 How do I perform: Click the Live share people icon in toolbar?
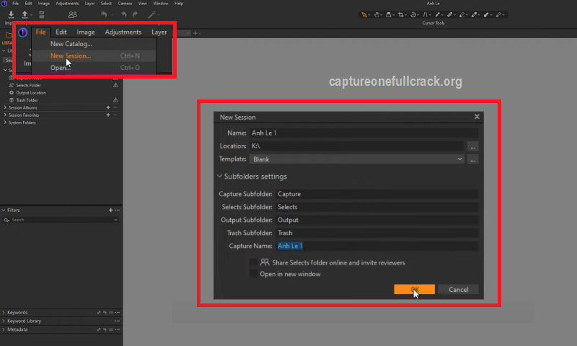tap(73, 14)
